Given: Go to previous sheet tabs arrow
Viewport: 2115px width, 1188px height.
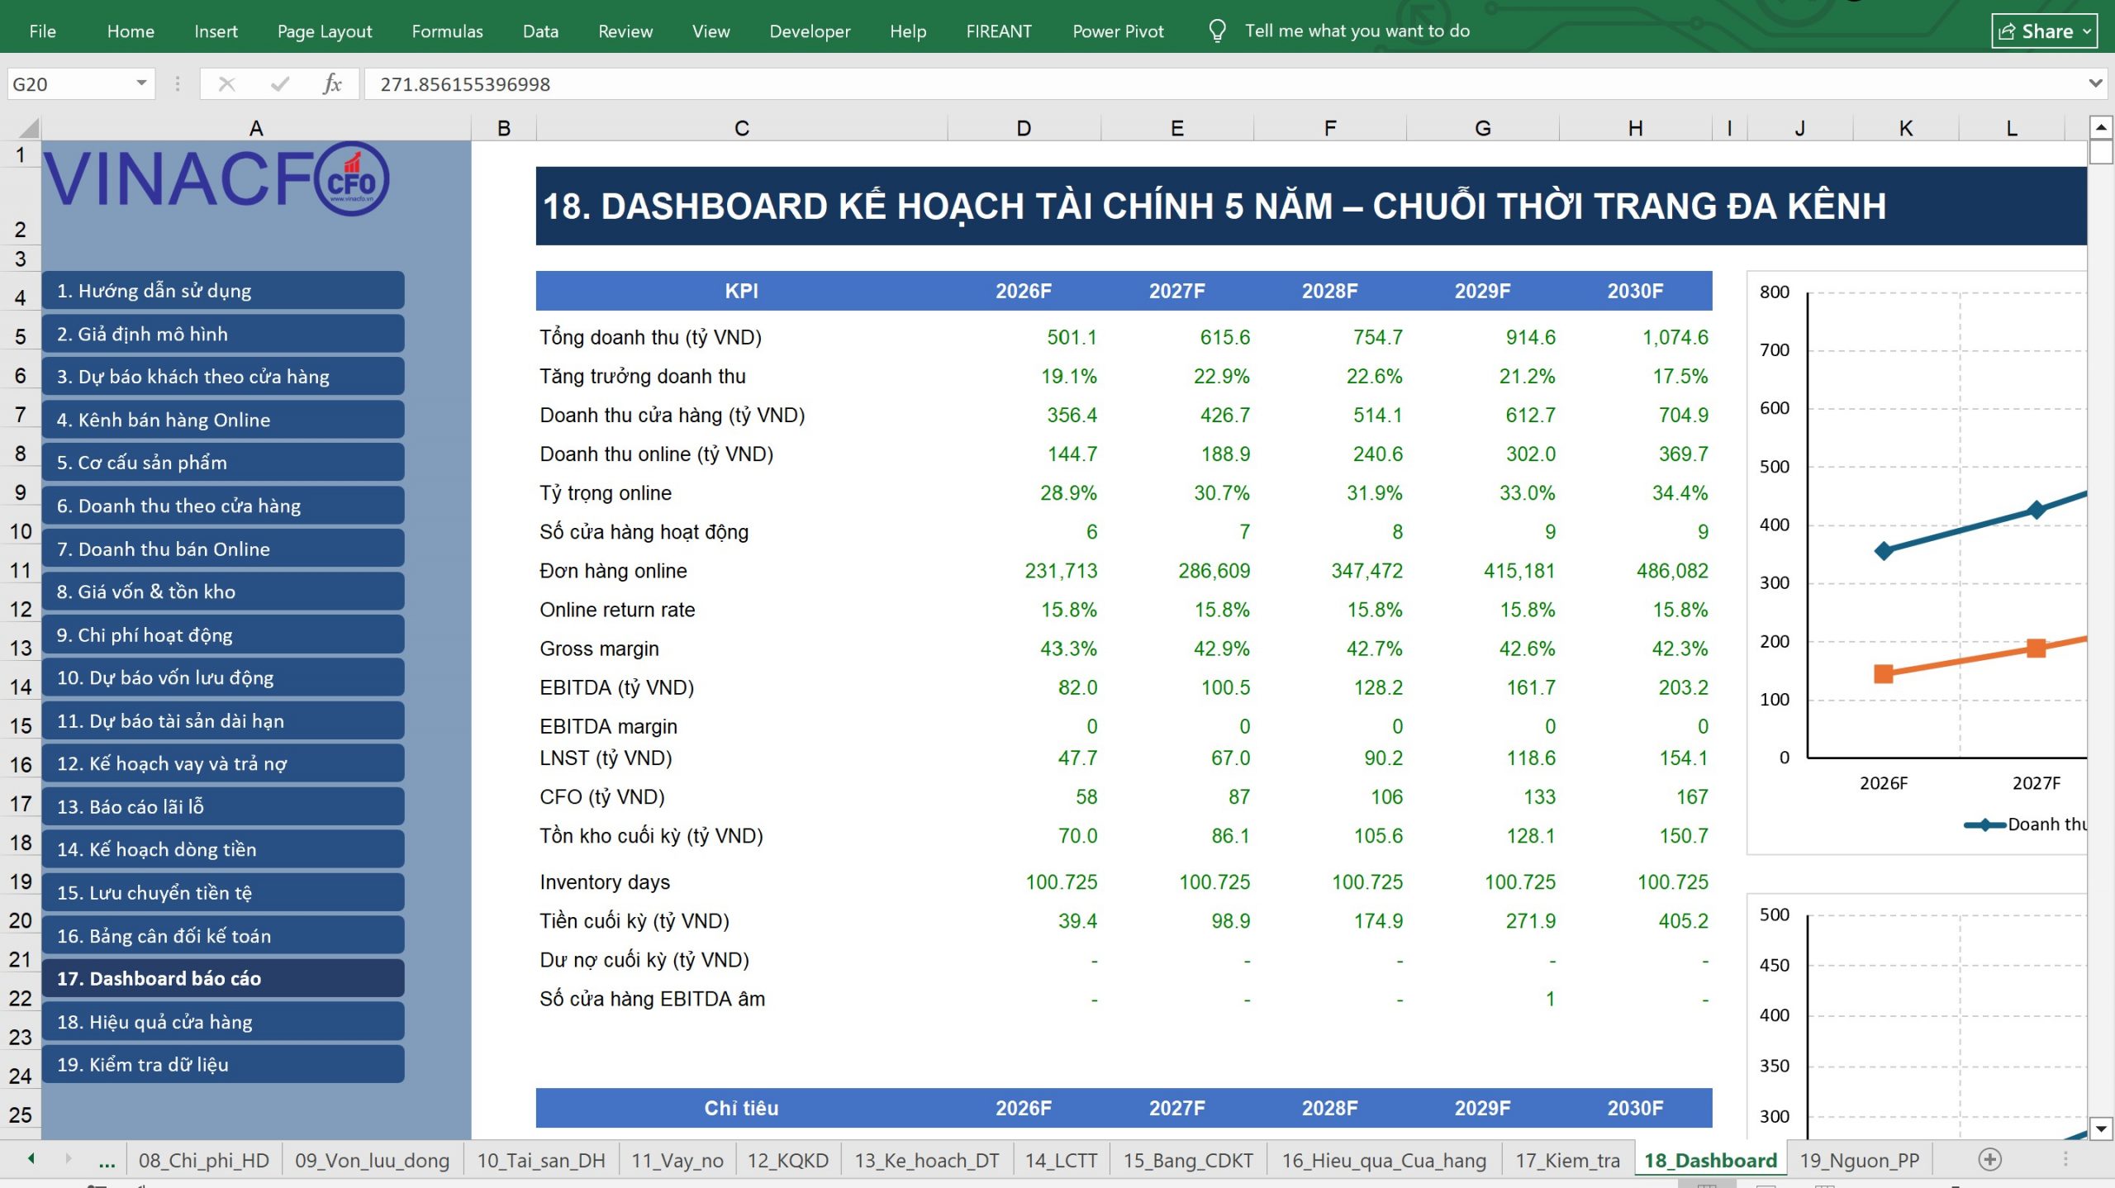Looking at the screenshot, I should (31, 1159).
